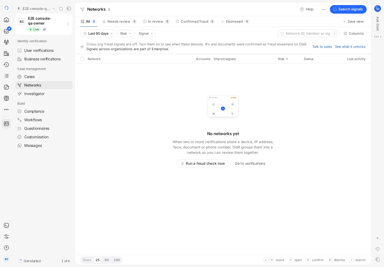Set rows per page to 25
This screenshot has width=384, height=267.
tap(98, 260)
